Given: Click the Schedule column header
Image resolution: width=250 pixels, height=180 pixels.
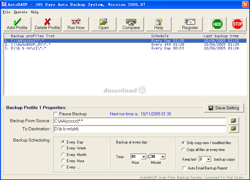Looking at the screenshot, I should (160, 36).
